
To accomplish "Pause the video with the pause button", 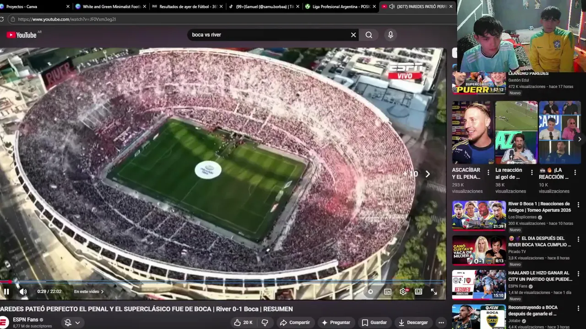I will tap(6, 292).
